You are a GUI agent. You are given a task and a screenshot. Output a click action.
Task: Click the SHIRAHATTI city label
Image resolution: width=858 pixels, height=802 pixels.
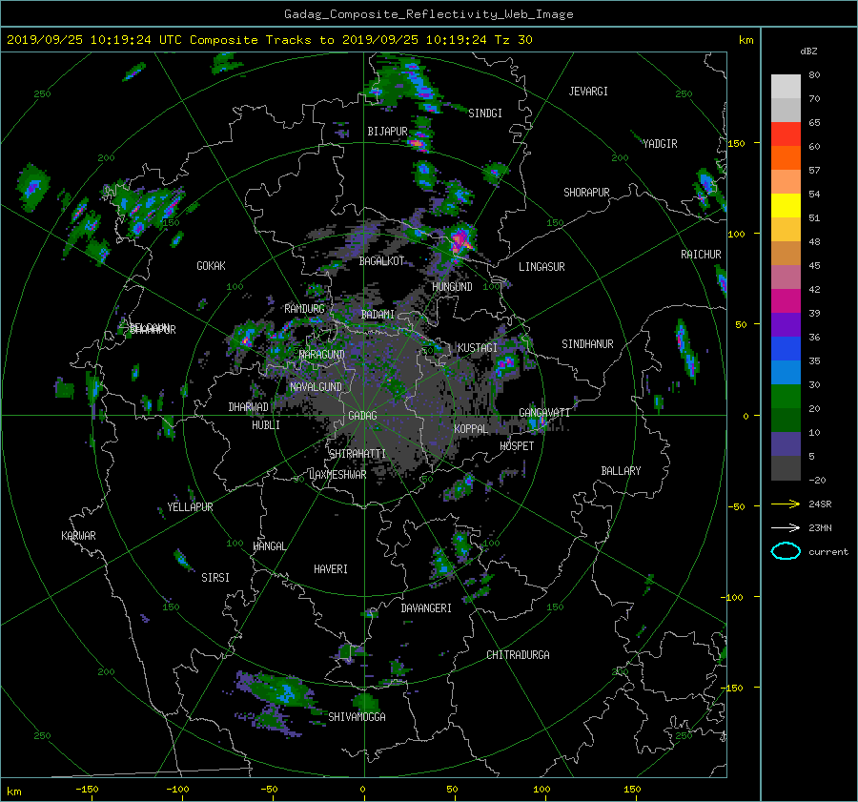point(357,454)
